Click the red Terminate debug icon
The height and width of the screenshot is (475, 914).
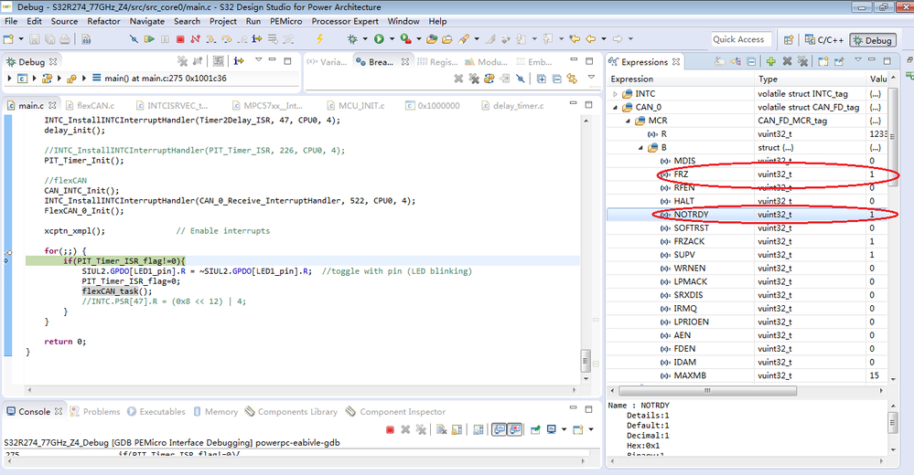tap(180, 39)
